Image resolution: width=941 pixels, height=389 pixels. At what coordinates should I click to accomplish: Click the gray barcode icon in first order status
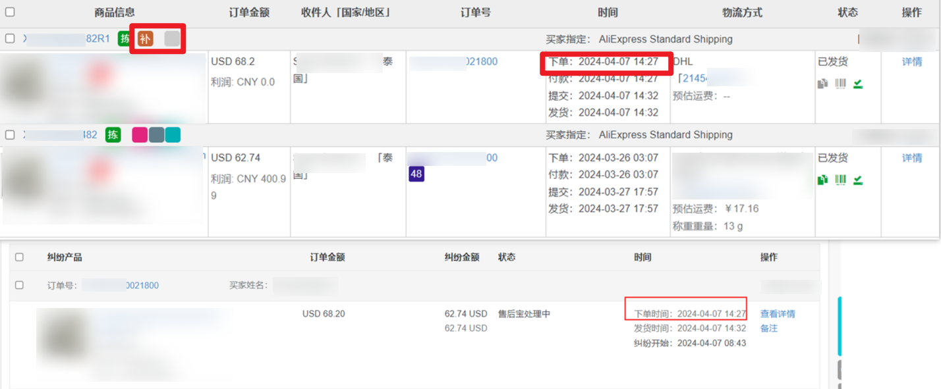840,84
